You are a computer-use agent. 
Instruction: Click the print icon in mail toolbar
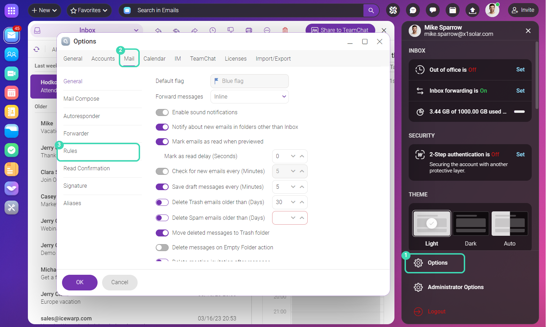click(249, 30)
